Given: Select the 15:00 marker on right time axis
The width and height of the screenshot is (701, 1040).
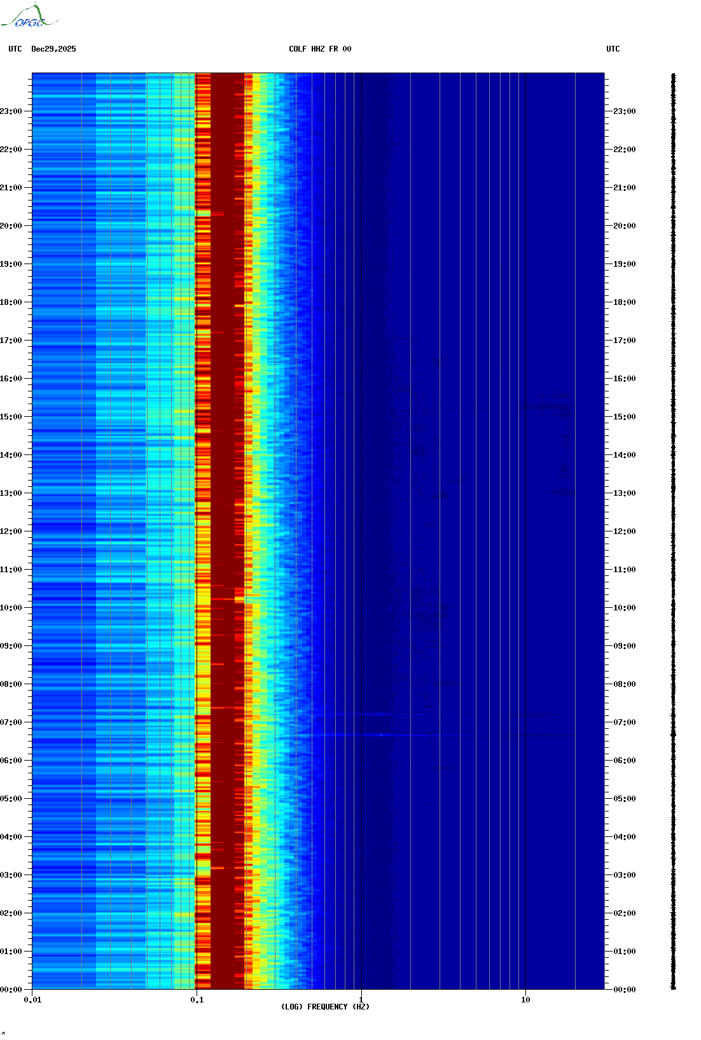Looking at the screenshot, I should [624, 417].
